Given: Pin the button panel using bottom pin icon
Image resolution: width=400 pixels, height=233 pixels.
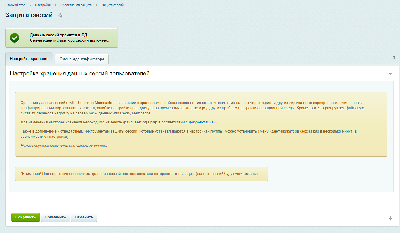Looking at the screenshot, I should click(x=390, y=218).
